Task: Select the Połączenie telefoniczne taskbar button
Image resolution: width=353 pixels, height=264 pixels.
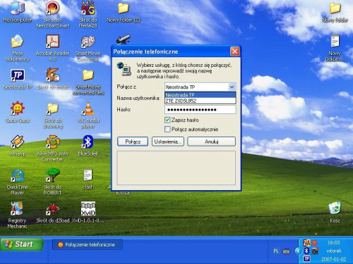Action: [88, 245]
